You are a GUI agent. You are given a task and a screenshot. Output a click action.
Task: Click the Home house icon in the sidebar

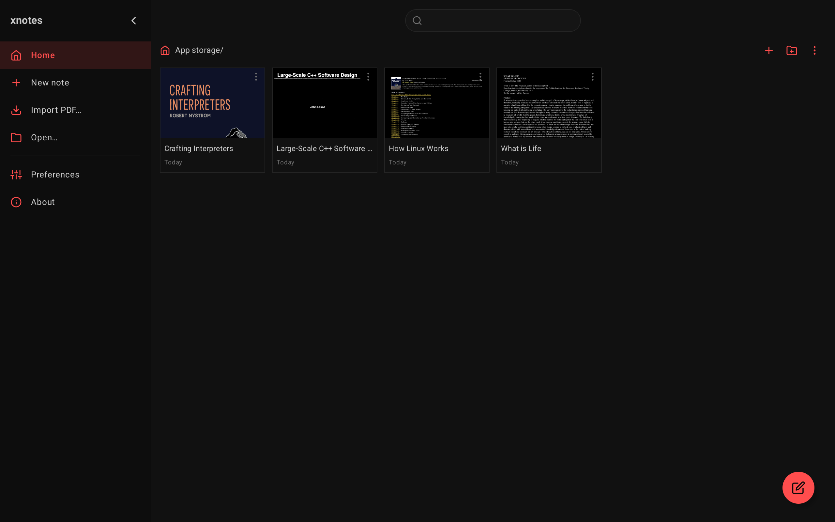16,55
